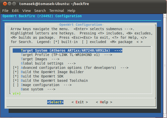Open Advanced configuration options submenu
167x118 pixels.
[x=75, y=68]
